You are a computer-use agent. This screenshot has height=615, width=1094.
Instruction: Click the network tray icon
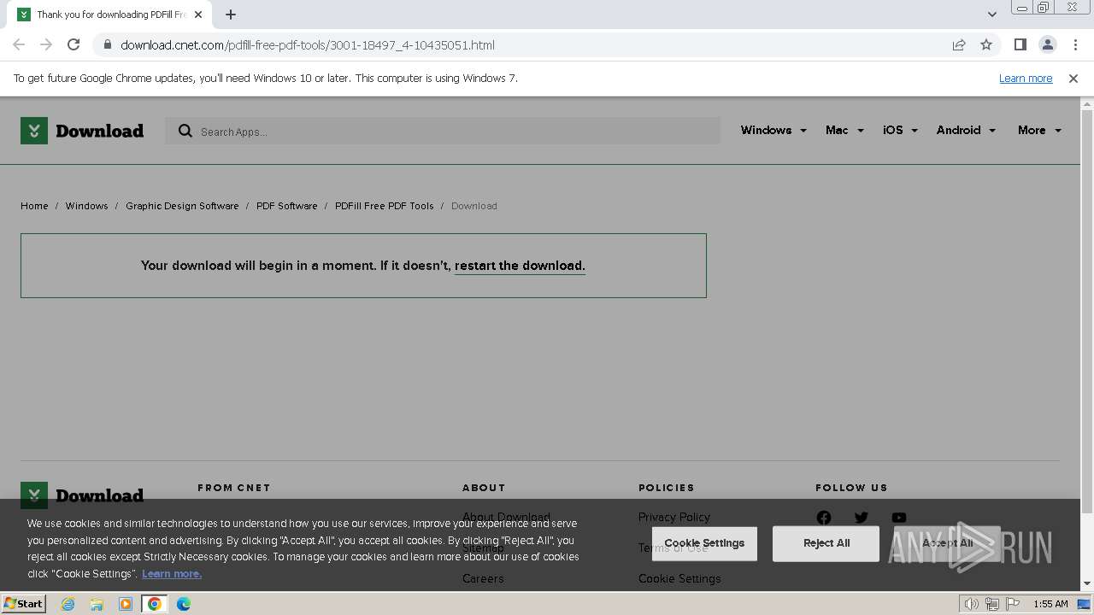coord(992,604)
